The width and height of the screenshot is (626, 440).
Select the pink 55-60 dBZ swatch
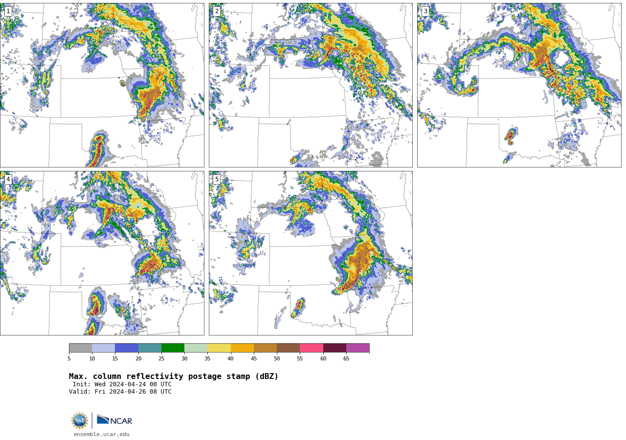click(312, 348)
